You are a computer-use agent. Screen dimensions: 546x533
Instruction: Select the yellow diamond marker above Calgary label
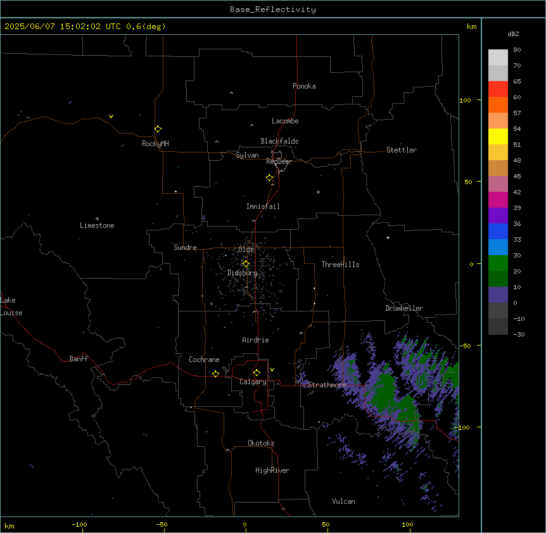tap(257, 373)
